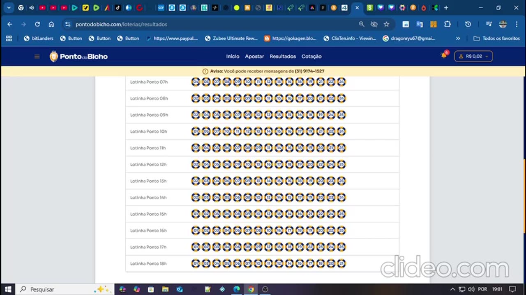Viewport: 526px width, 295px height.
Task: Show hidden tray icons chevron
Action: (453, 289)
